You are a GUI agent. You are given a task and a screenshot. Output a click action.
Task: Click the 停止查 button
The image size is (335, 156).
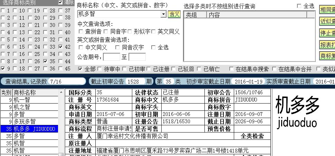327,33
